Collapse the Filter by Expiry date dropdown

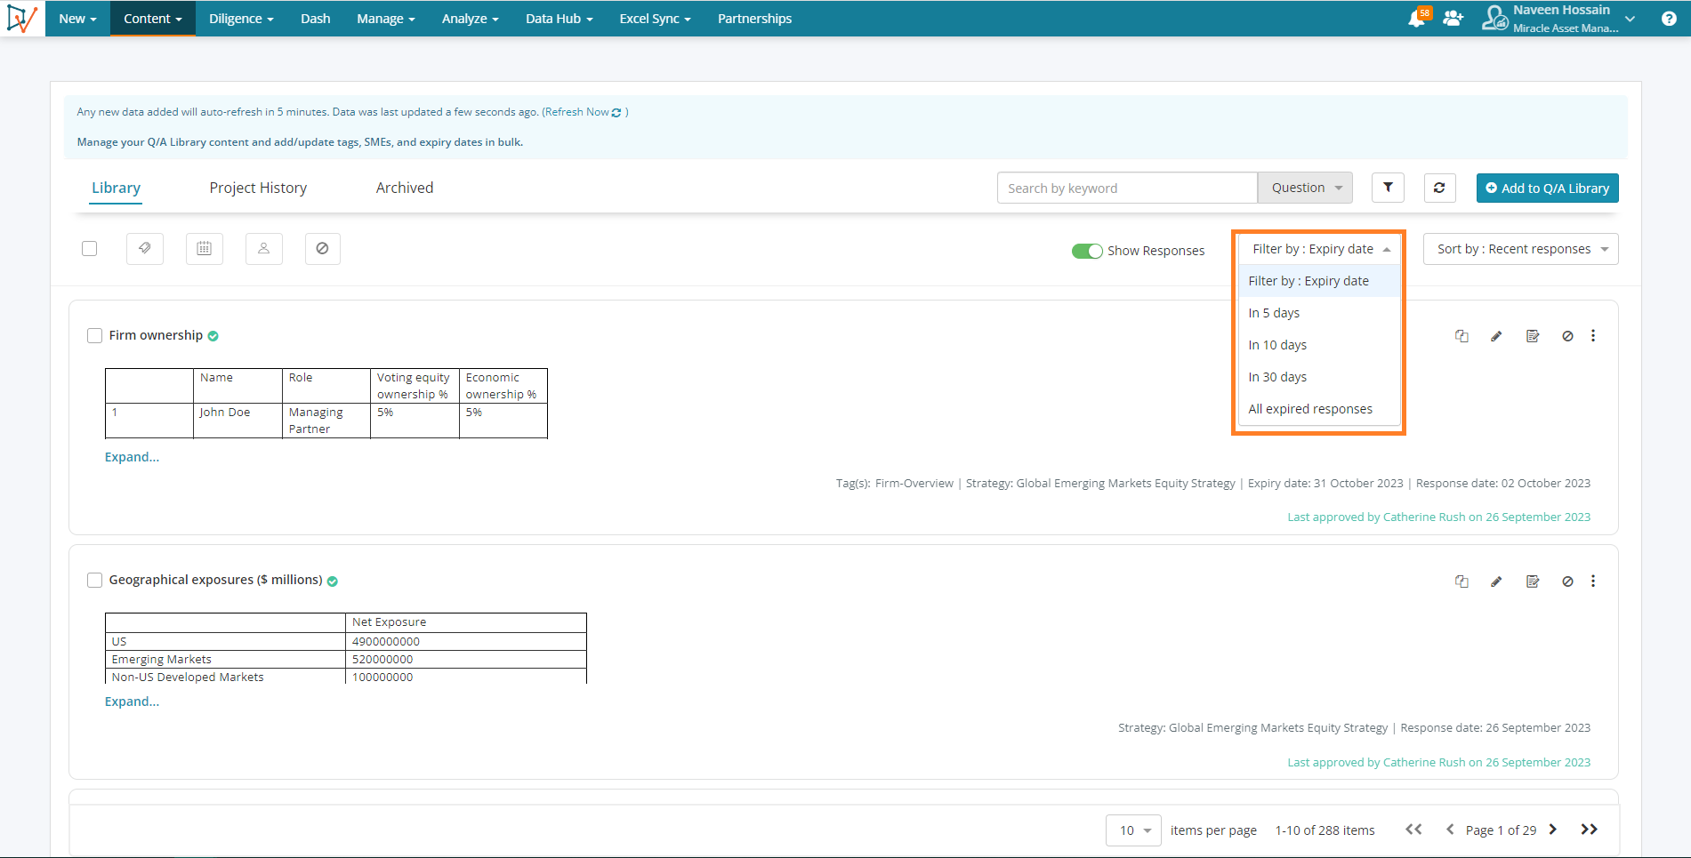[1320, 249]
